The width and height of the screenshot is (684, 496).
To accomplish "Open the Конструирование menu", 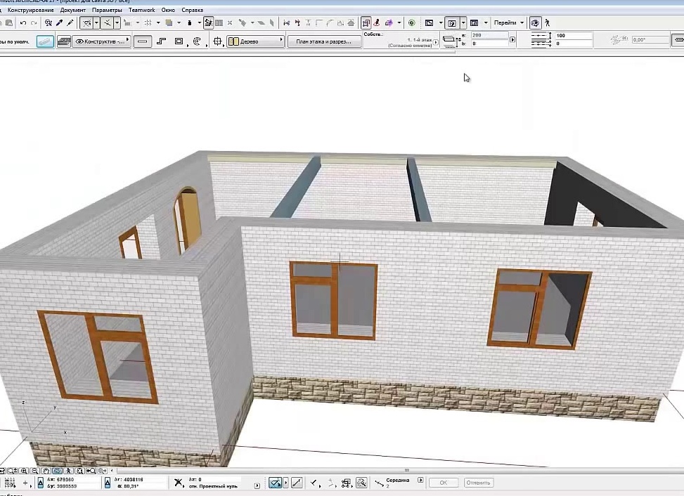I will coord(30,10).
